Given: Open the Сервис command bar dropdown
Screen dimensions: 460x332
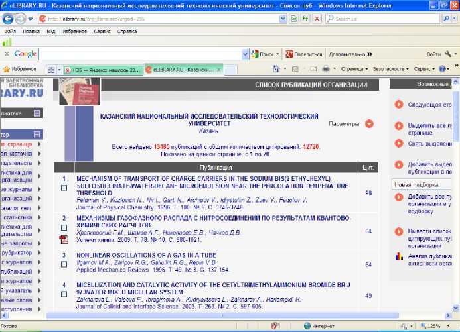Looking at the screenshot, I should 424,69.
